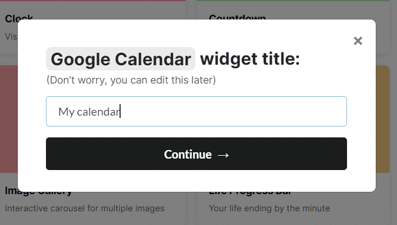Click the Continue button
This screenshot has height=225, width=397.
click(x=196, y=153)
